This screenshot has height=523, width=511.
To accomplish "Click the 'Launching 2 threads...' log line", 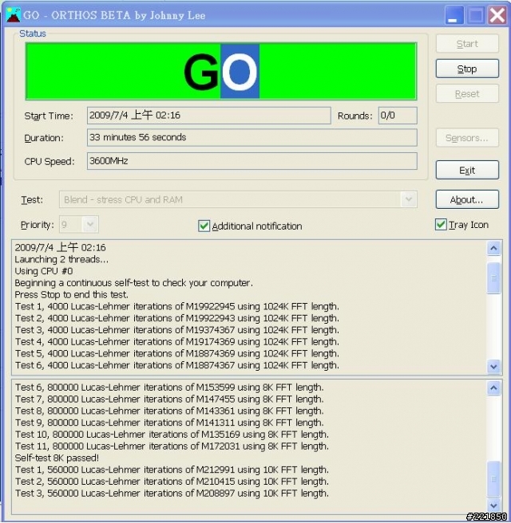I will tap(61, 259).
